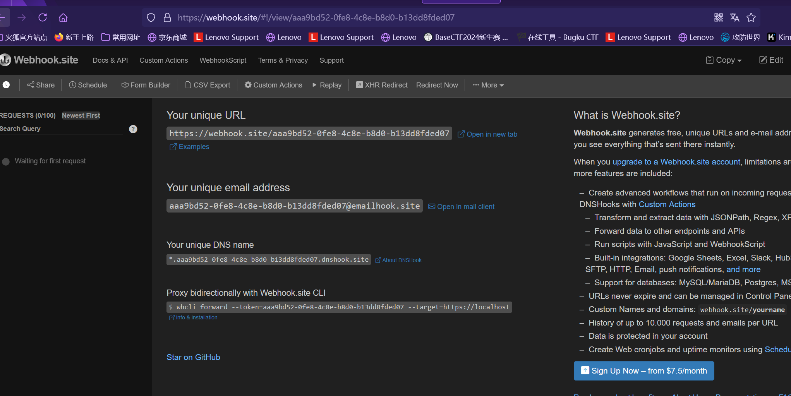The height and width of the screenshot is (396, 791).
Task: Select the unique emailhook.site address
Action: point(295,206)
